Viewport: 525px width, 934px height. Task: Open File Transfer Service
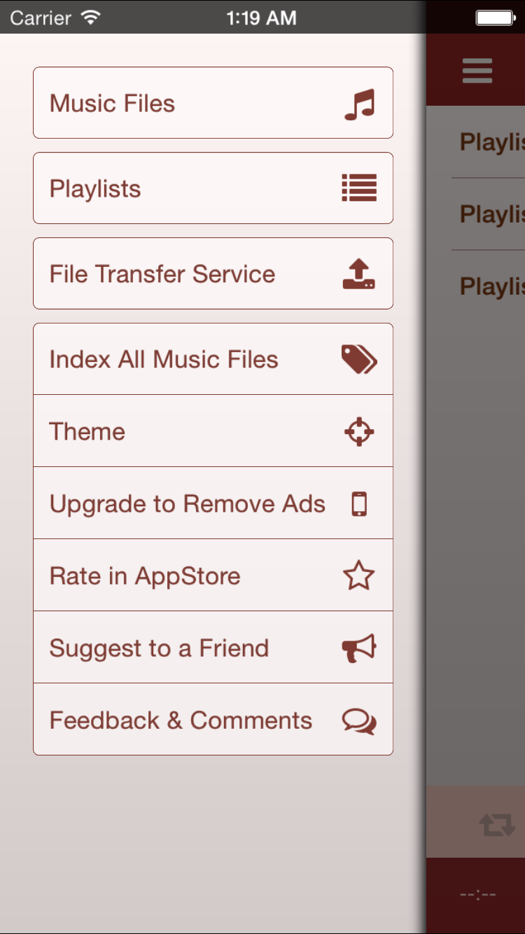click(x=162, y=274)
